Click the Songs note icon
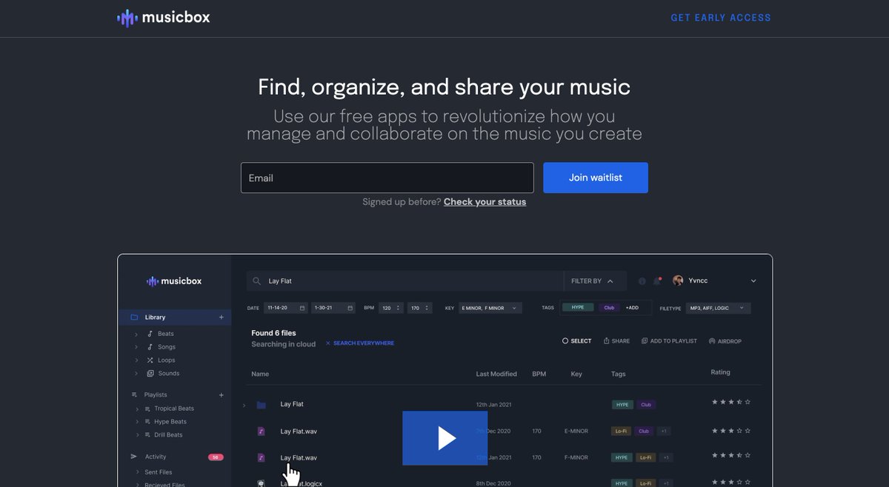 click(x=150, y=347)
